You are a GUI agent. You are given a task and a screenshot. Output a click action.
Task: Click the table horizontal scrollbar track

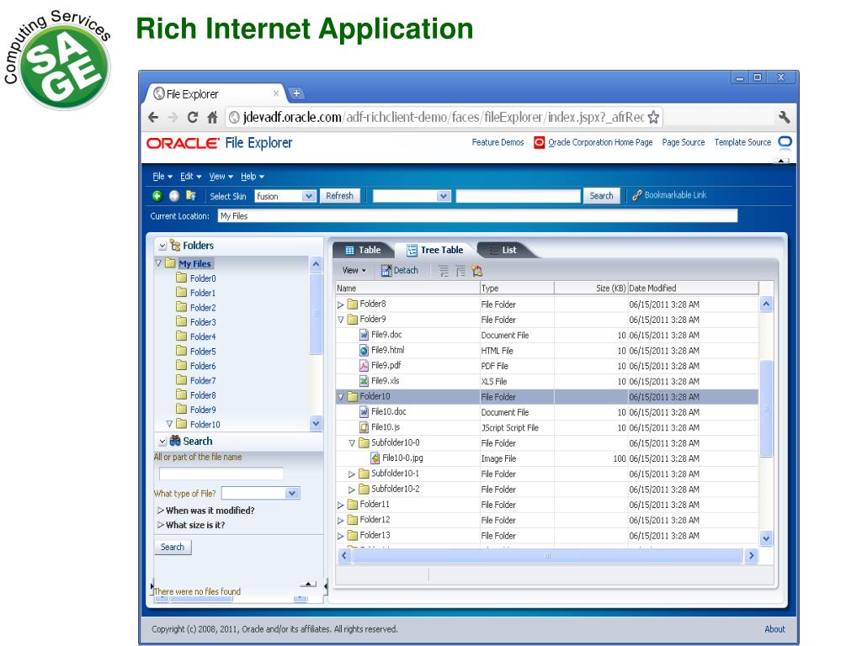pyautogui.click(x=547, y=555)
